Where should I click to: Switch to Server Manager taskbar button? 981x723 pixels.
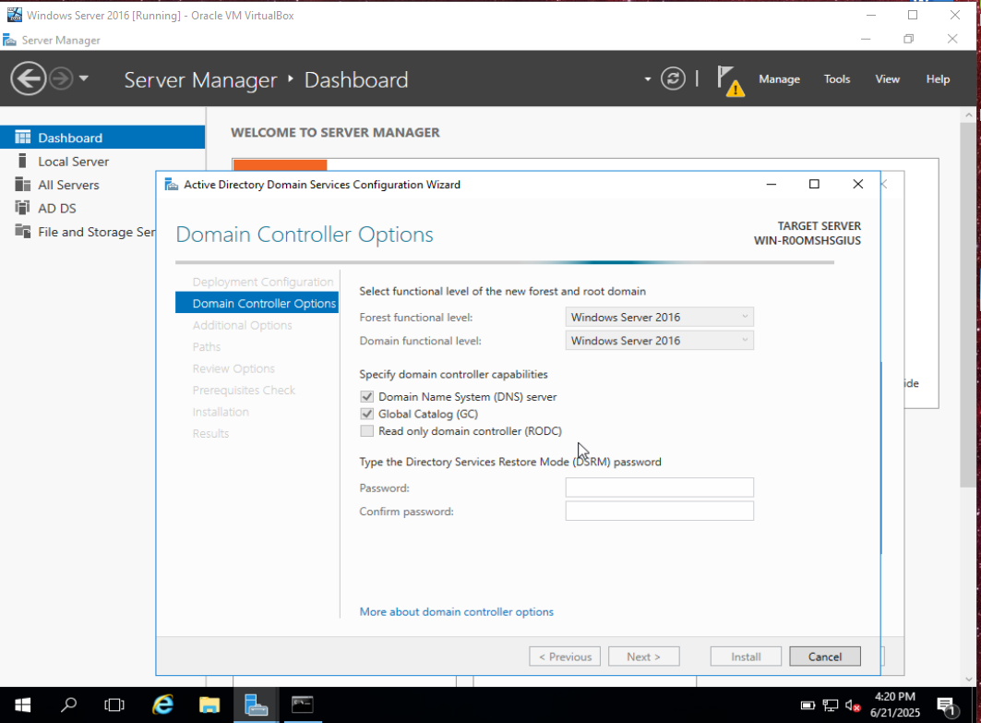(x=256, y=705)
